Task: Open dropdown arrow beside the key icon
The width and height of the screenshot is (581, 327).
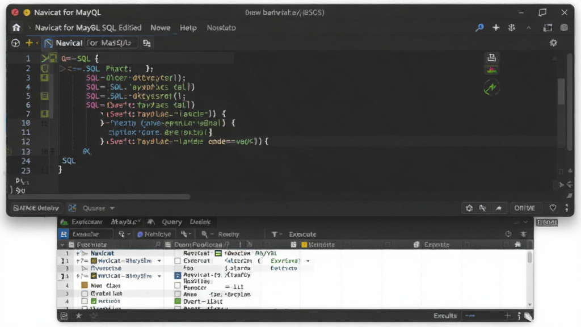Action: click(x=129, y=234)
